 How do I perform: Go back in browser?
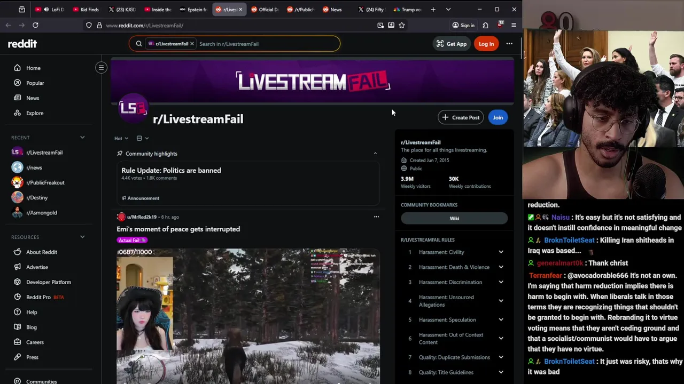[8, 25]
